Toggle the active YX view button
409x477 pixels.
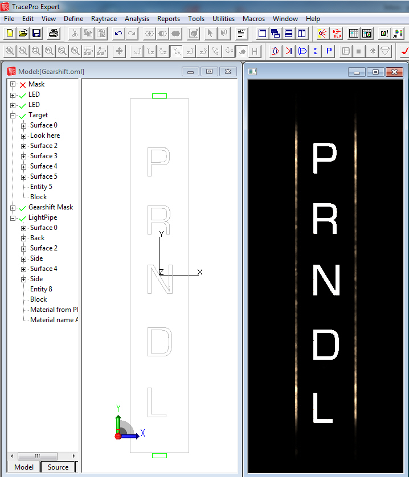coord(177,51)
